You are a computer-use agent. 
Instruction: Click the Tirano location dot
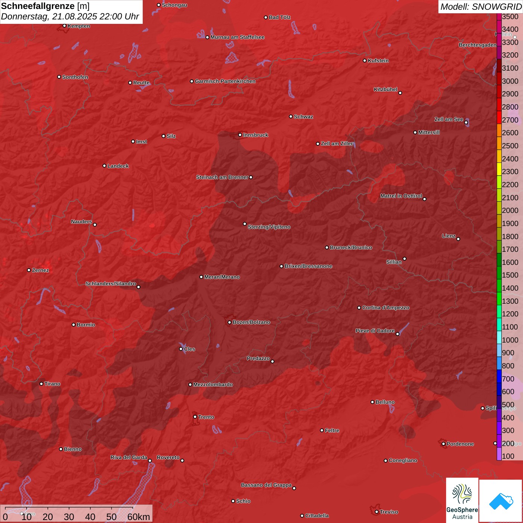41,384
